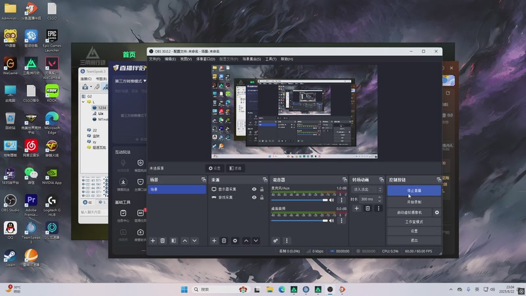Open the 工具(T) menu
Viewport: 526px width, 296px height.
(x=271, y=59)
